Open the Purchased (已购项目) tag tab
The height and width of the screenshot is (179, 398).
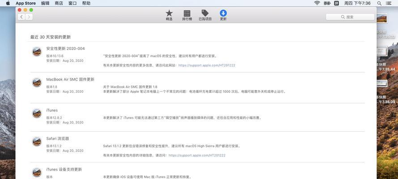(205, 15)
